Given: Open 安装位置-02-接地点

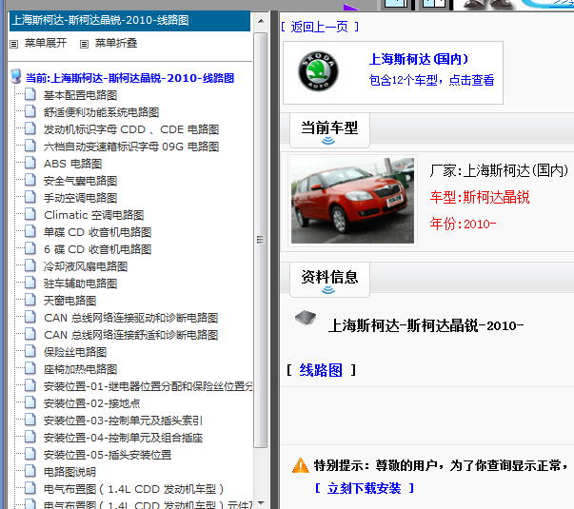Looking at the screenshot, I should pyautogui.click(x=92, y=403).
